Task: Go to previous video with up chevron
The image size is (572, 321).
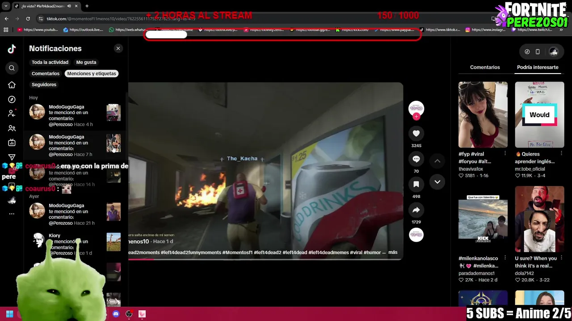Action: click(437, 161)
